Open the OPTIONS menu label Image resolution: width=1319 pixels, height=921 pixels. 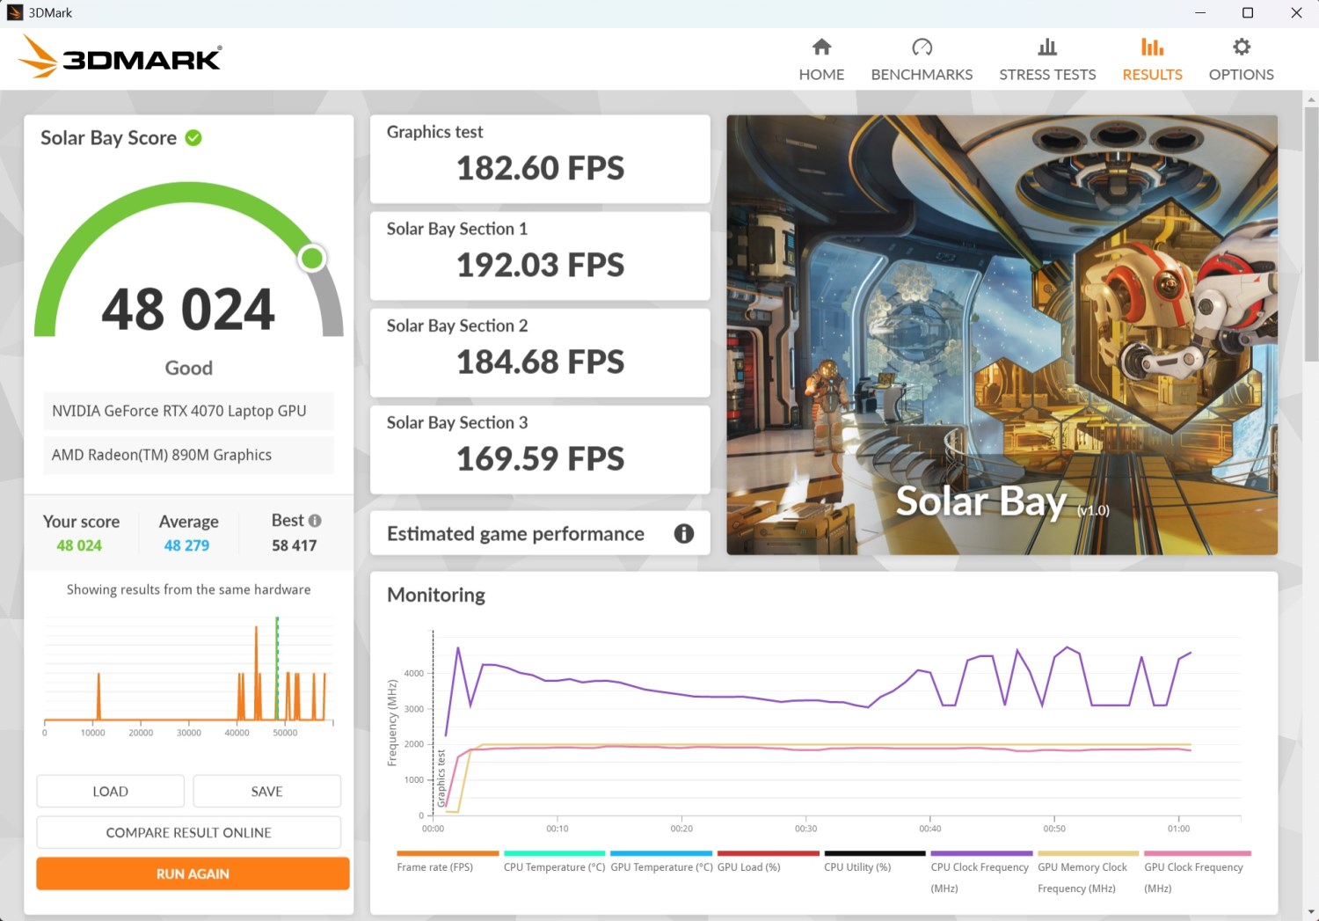(x=1242, y=75)
